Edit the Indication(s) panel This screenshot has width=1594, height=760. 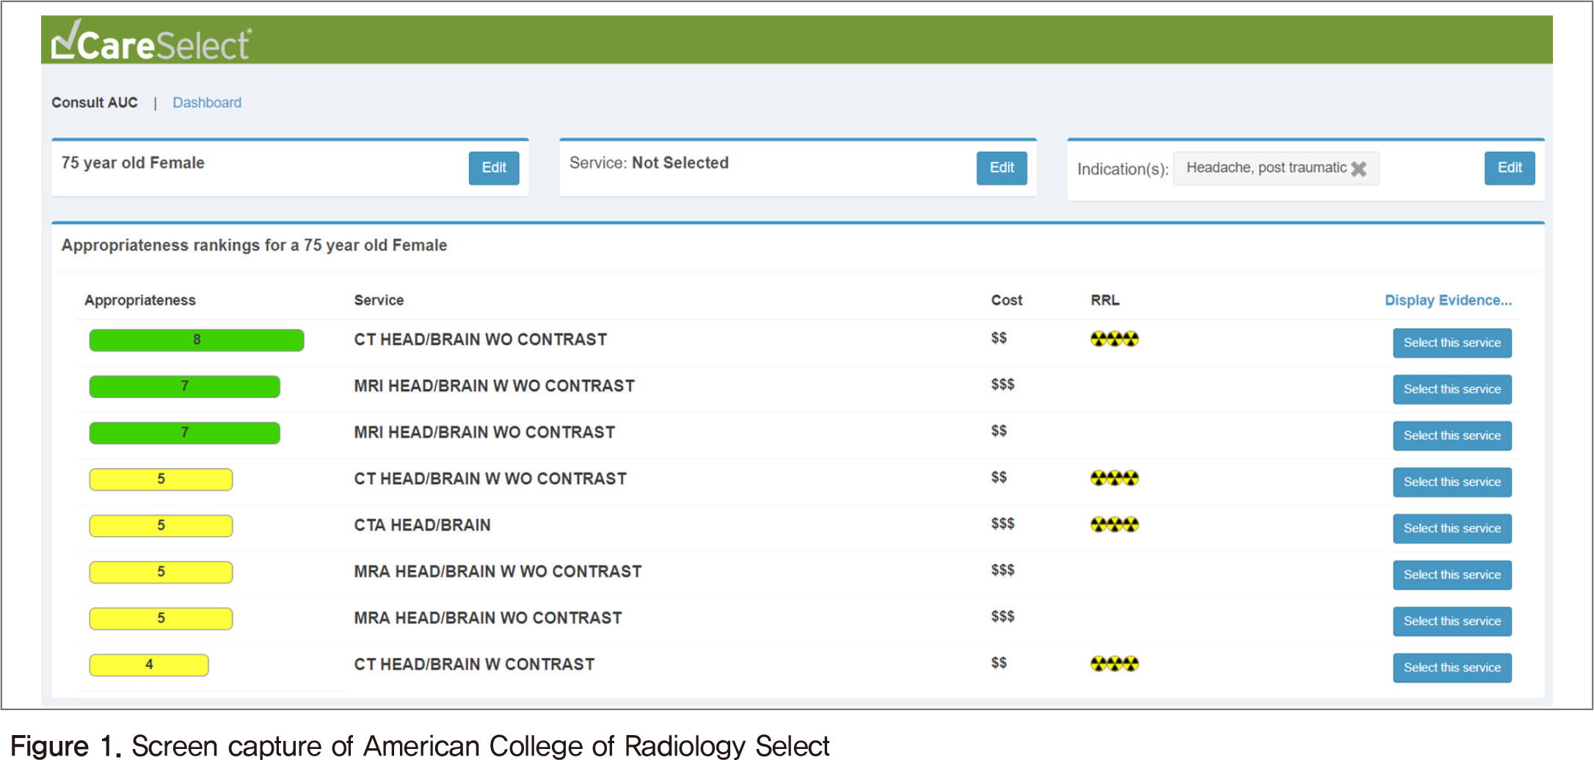(x=1510, y=168)
